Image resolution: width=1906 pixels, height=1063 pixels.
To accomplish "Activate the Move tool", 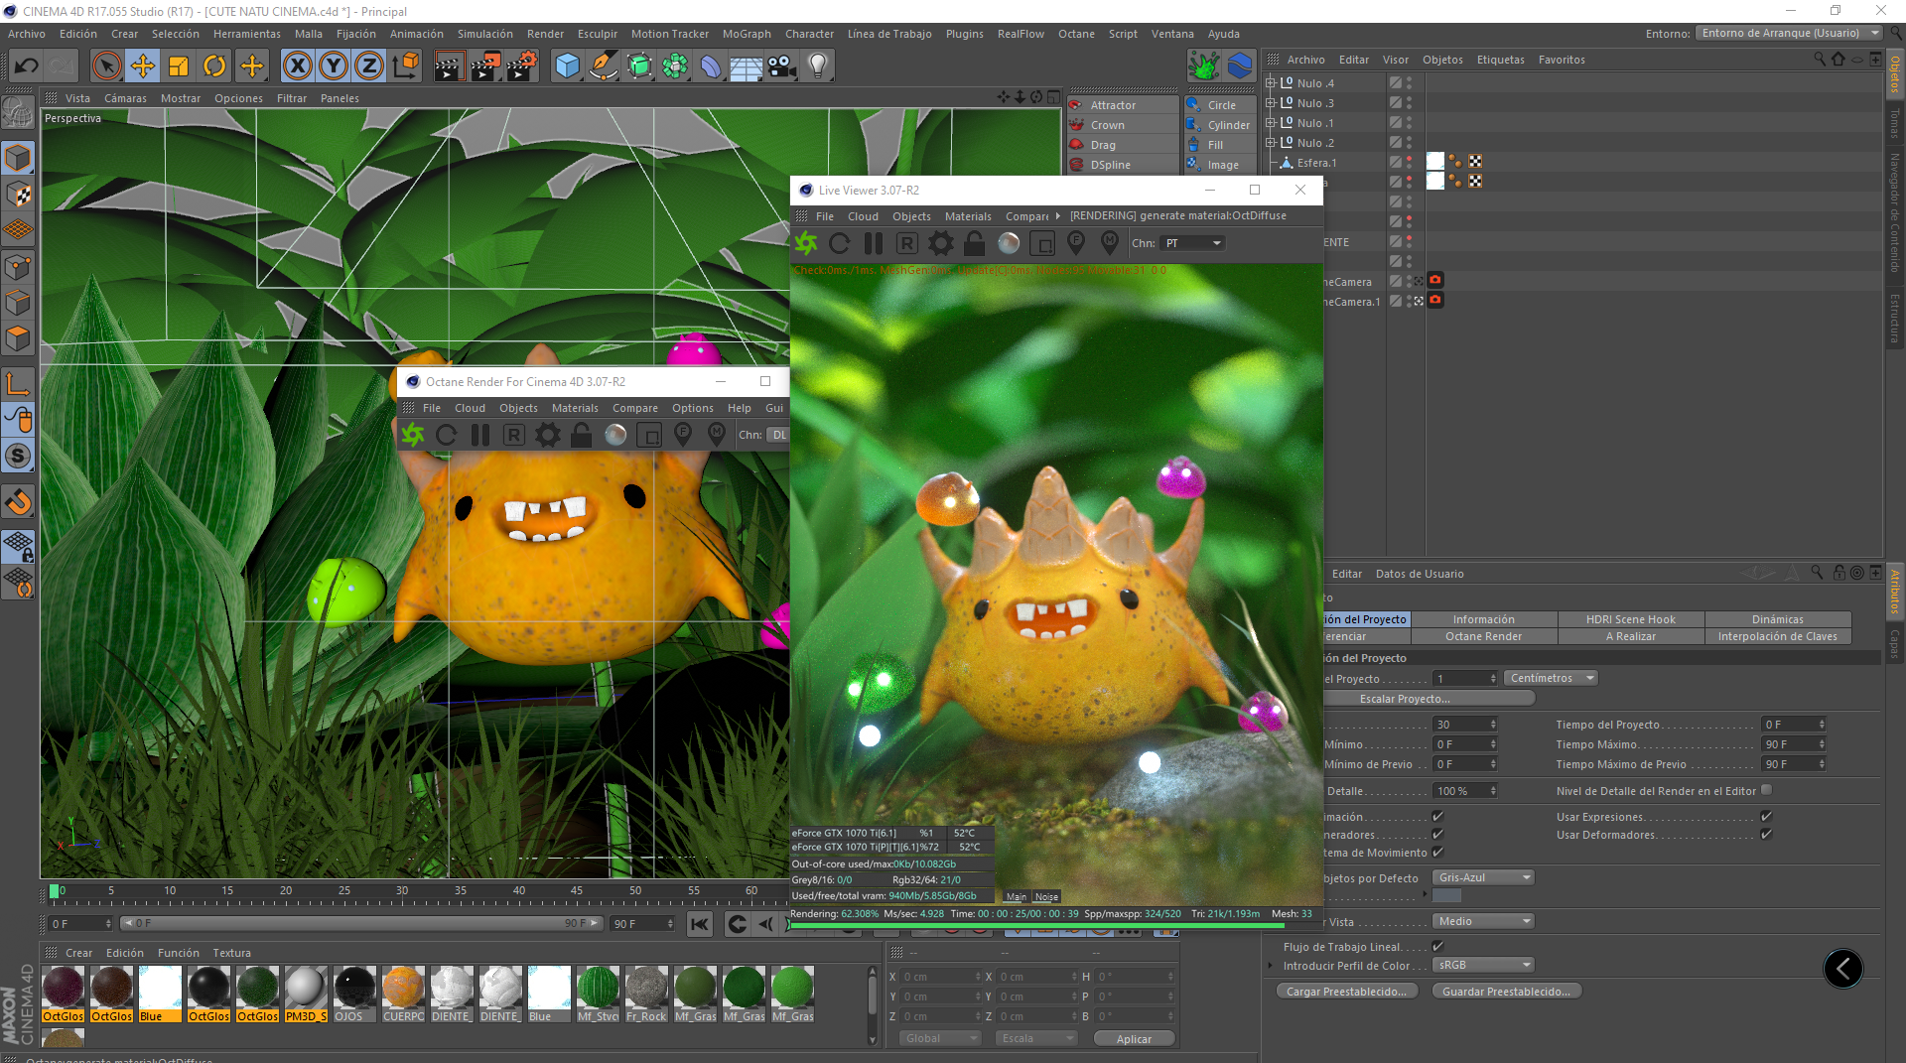I will coord(143,66).
